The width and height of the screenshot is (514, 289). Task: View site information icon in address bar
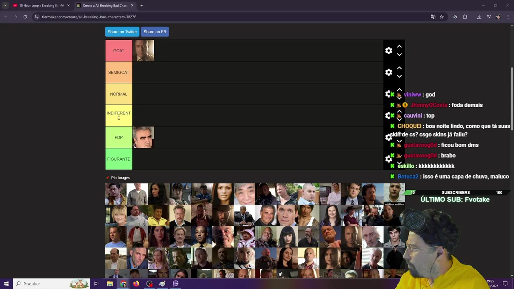pos(37,17)
